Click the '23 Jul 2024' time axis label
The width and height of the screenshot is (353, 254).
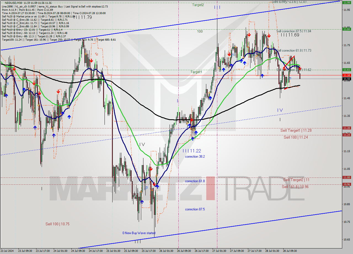(7, 251)
